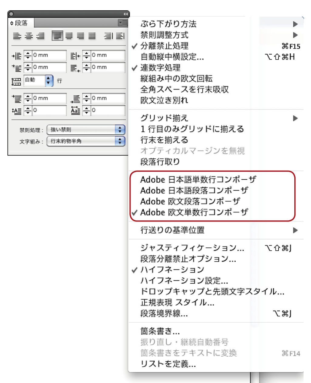The image size is (311, 383).
Task: Click the left indent 0 mm field
Action: pyautogui.click(x=49, y=56)
